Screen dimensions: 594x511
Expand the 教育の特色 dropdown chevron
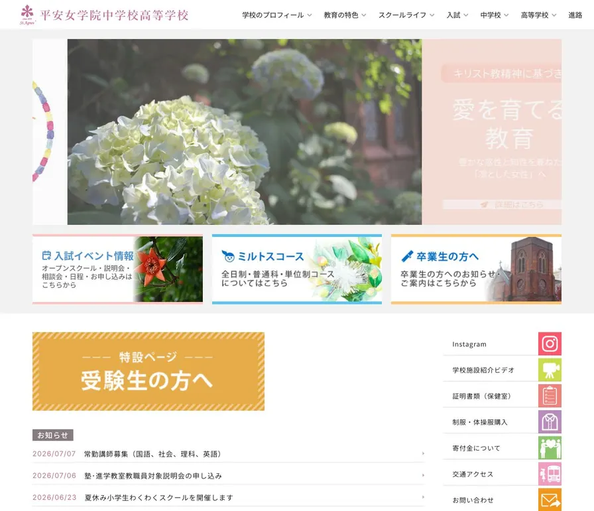click(x=364, y=15)
